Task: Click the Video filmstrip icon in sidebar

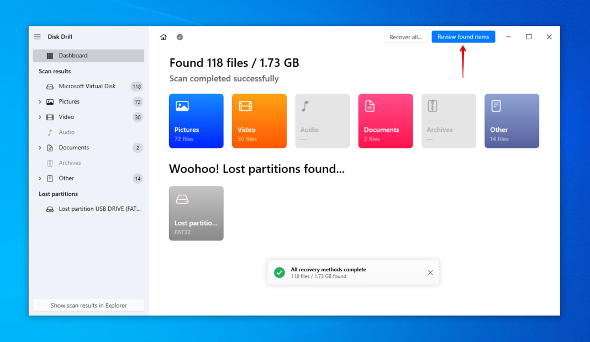Action: (x=50, y=117)
